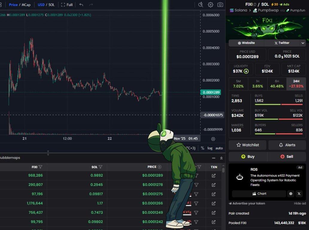The width and height of the screenshot is (309, 230).
Task: Add FIXI to Watchlist
Action: coord(248,145)
